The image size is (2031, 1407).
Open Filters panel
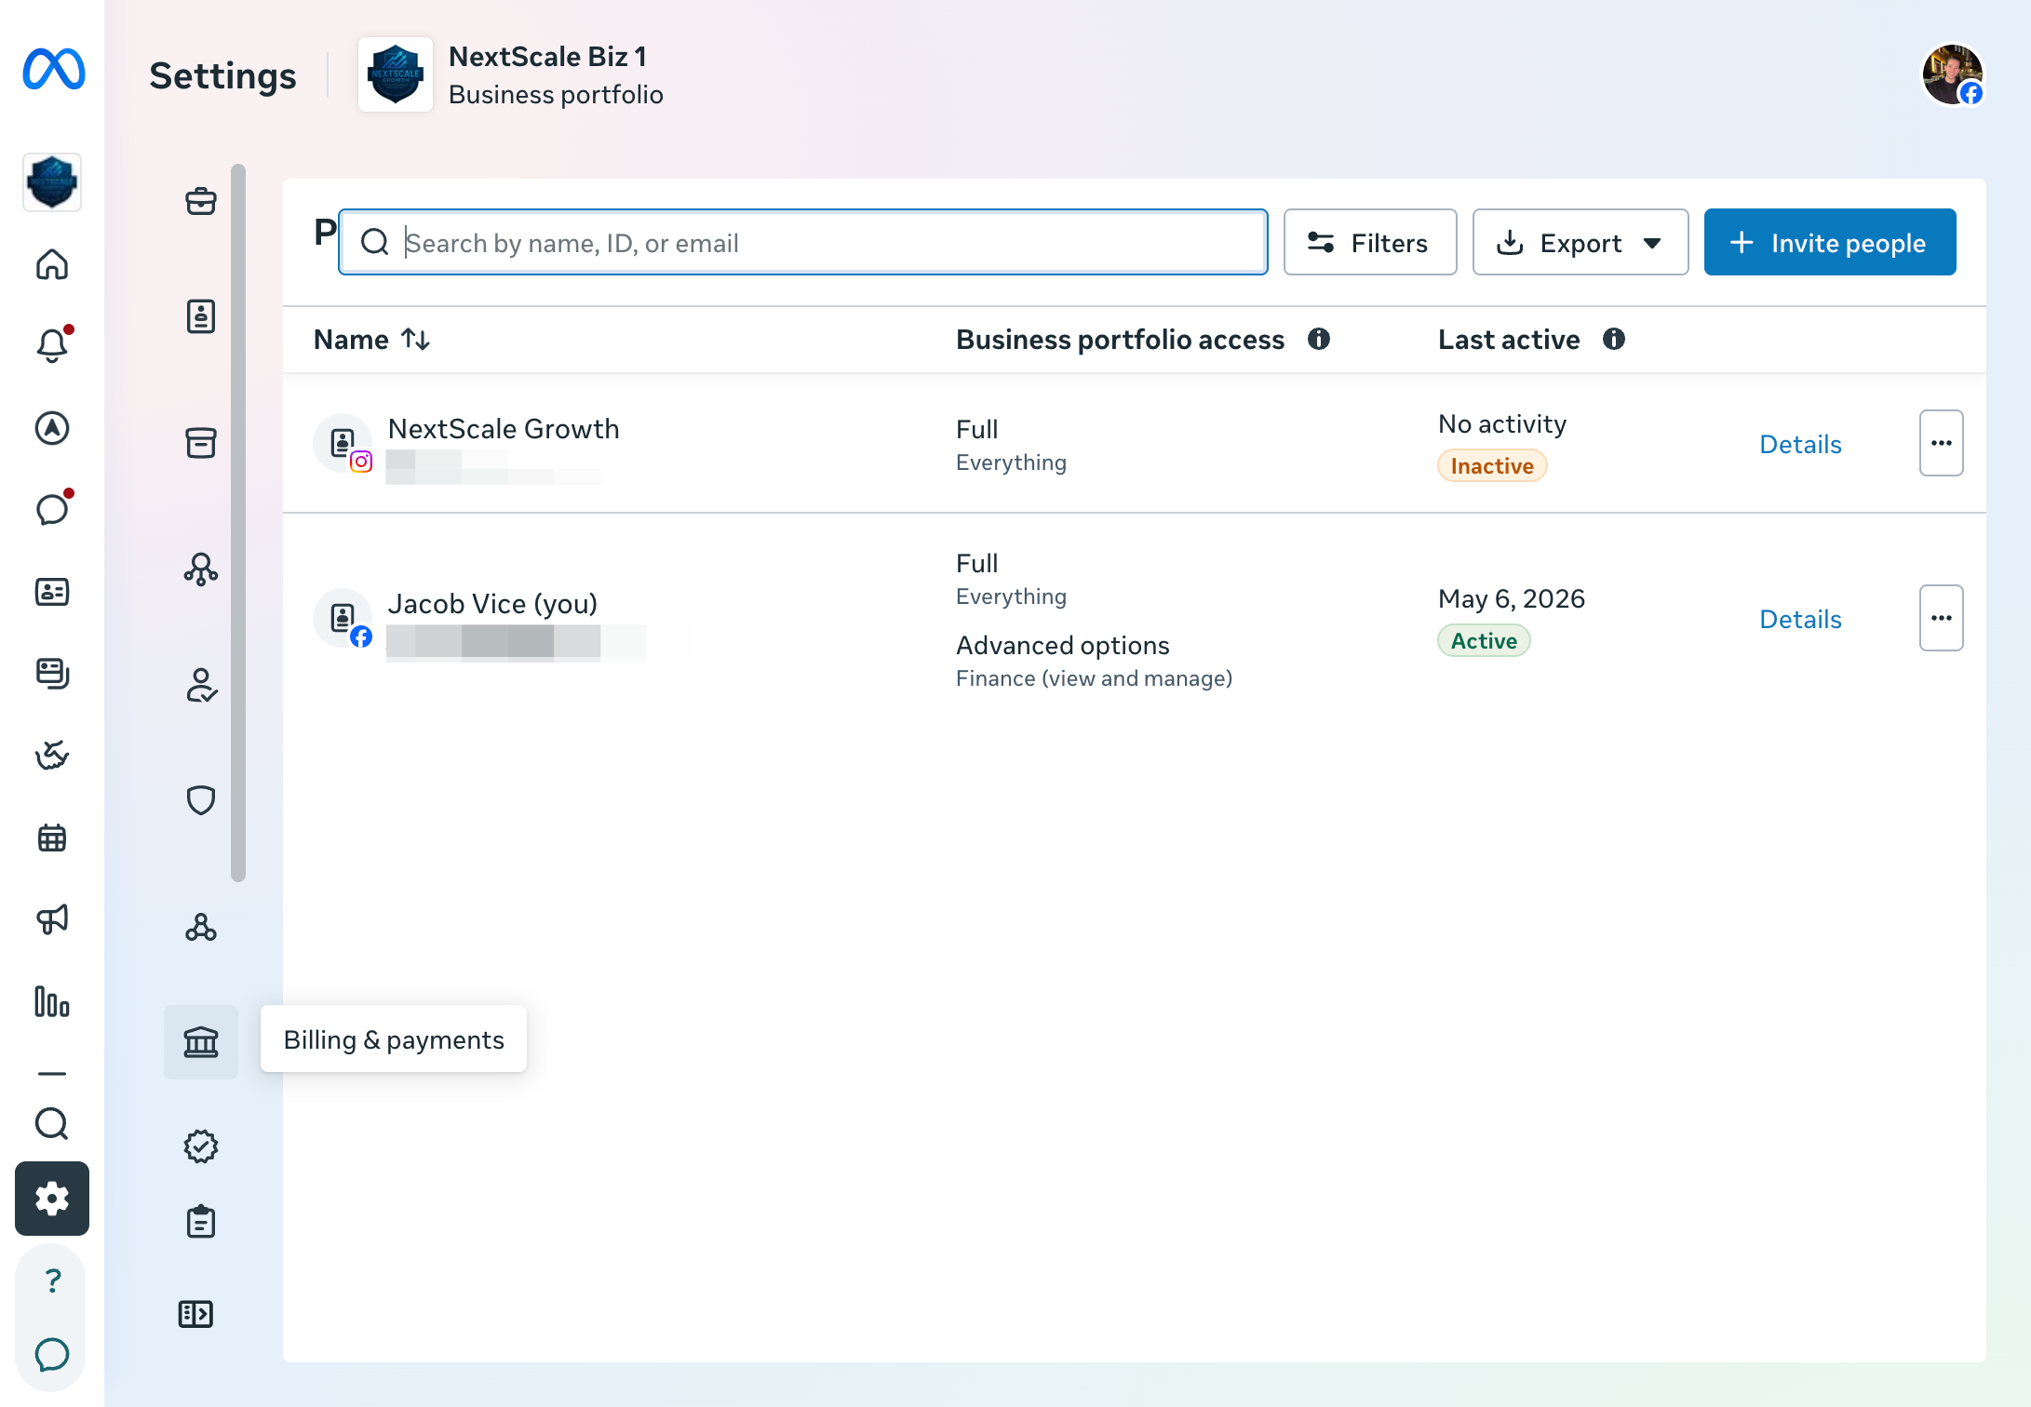coord(1370,242)
